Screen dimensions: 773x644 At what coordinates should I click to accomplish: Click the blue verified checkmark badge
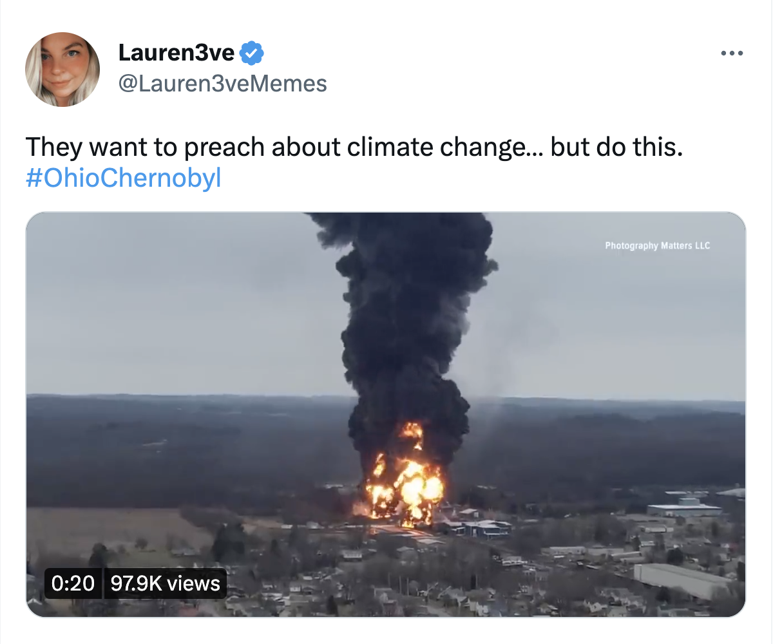[251, 53]
